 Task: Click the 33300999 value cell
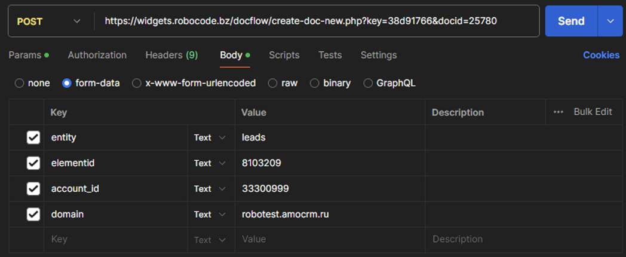[330, 189]
